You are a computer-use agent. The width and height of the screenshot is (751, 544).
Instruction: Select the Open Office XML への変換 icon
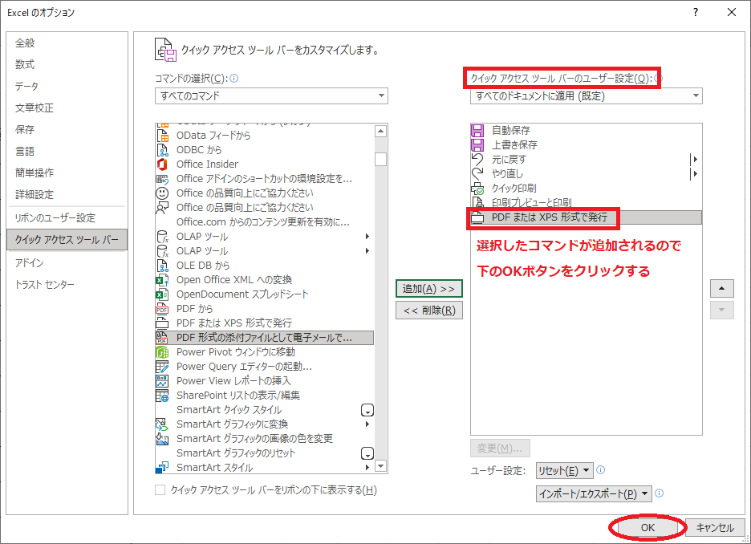point(162,280)
